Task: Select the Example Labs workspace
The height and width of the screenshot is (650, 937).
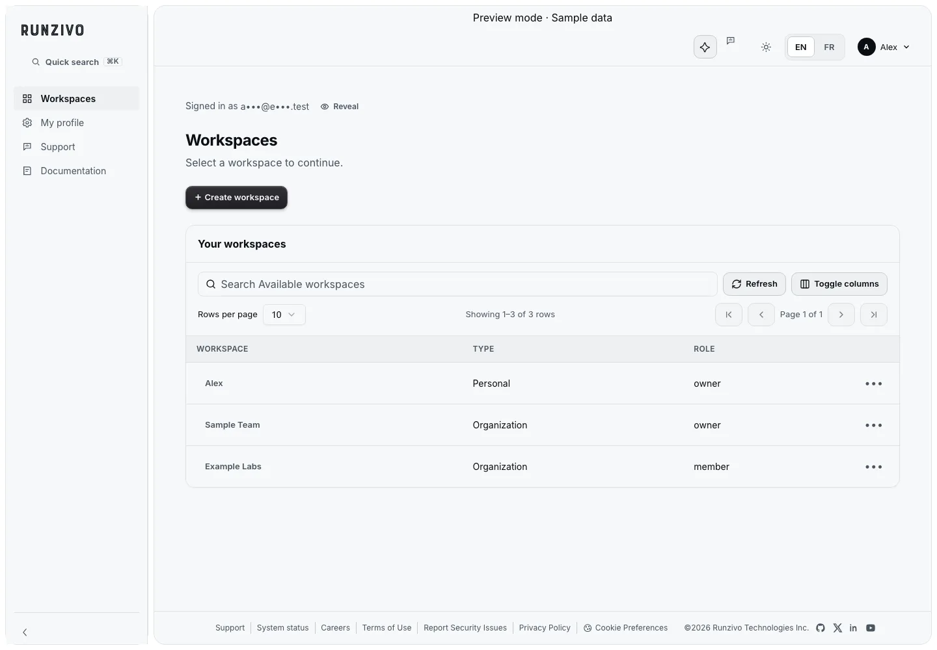Action: 233,467
